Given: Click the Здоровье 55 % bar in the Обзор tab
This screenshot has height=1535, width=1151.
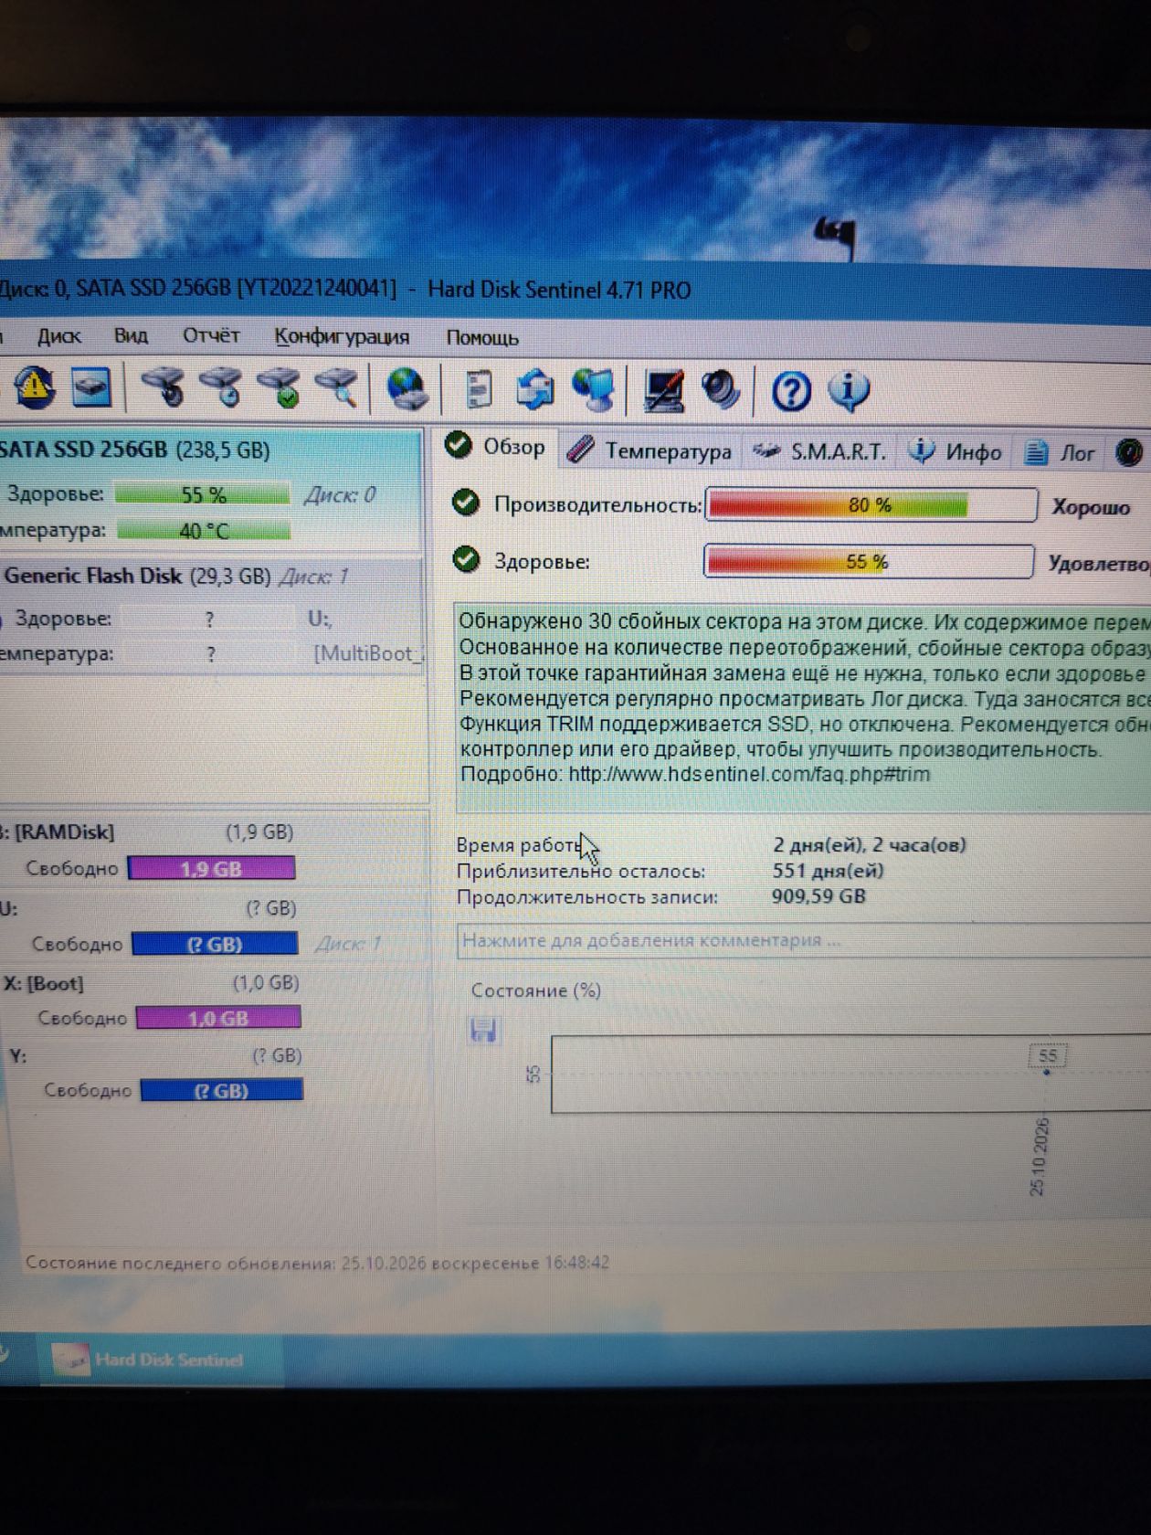Looking at the screenshot, I should point(868,561).
